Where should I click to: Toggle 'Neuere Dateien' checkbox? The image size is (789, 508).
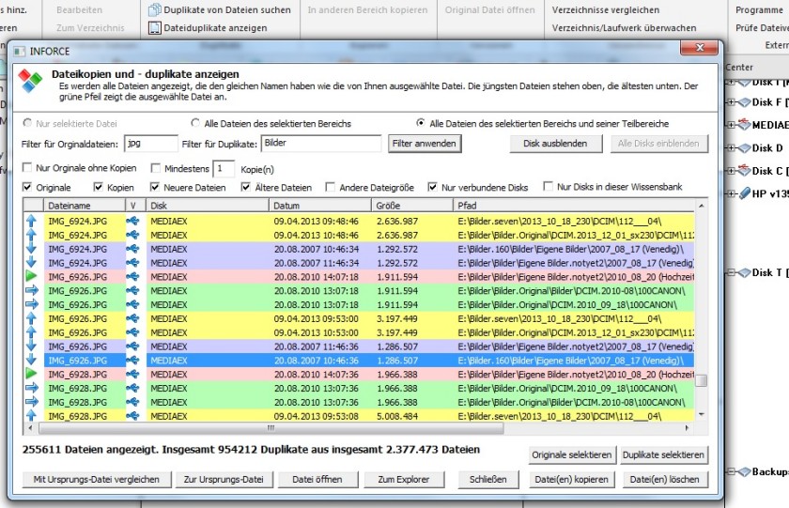pos(155,187)
